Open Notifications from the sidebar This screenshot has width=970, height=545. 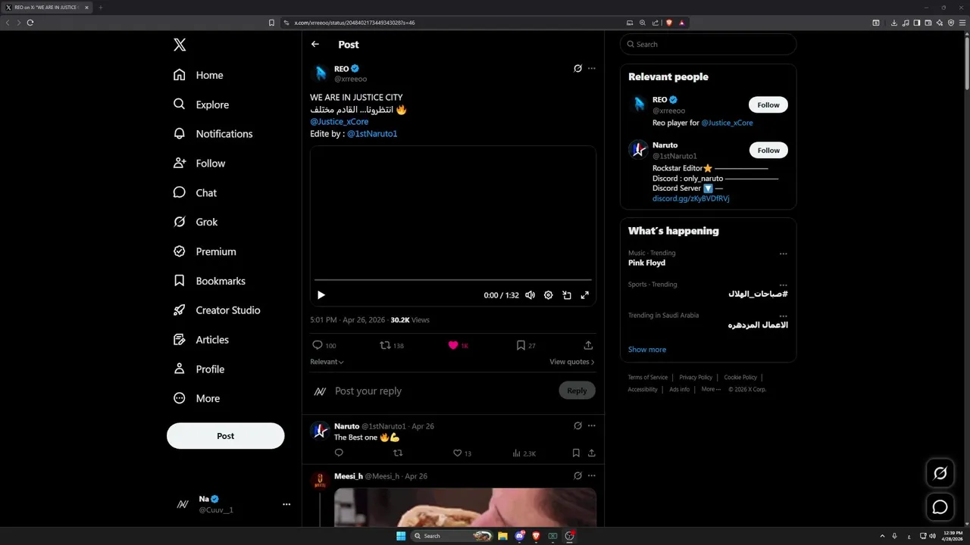213,134
